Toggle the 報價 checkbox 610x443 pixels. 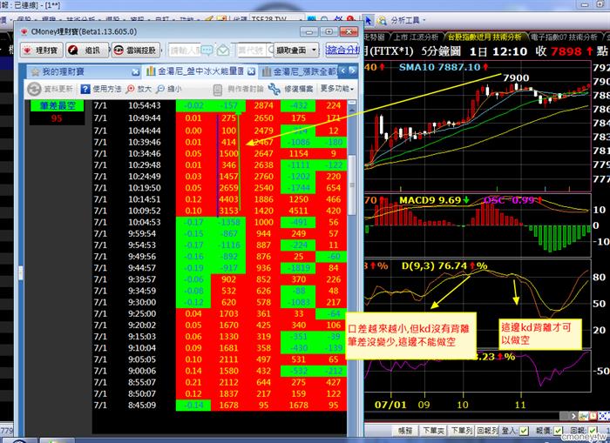pyautogui.click(x=559, y=431)
